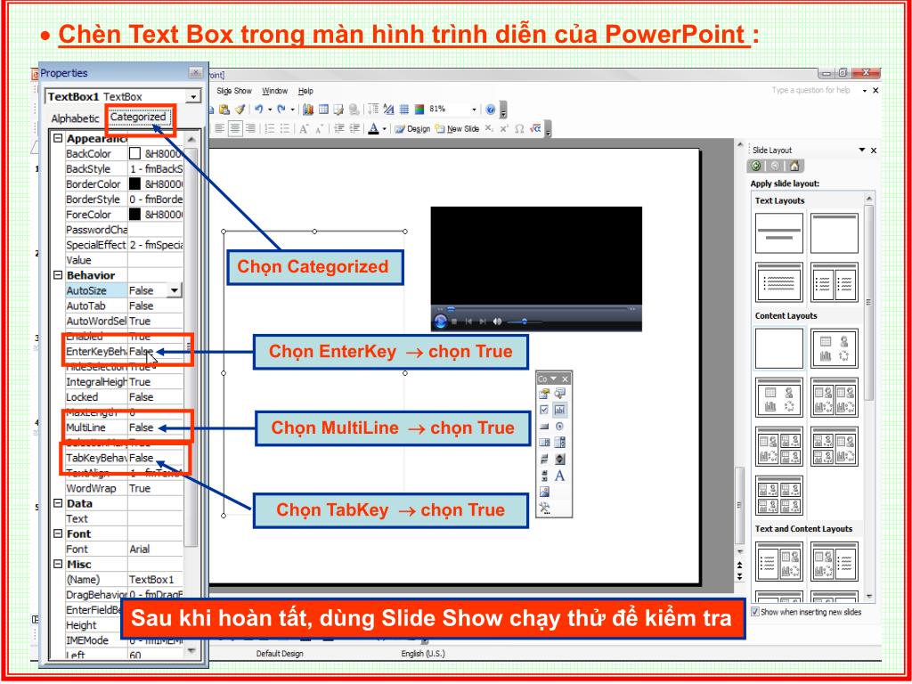This screenshot has width=912, height=684.
Task: Open the Font Color dropdown arrow
Action: tap(384, 128)
